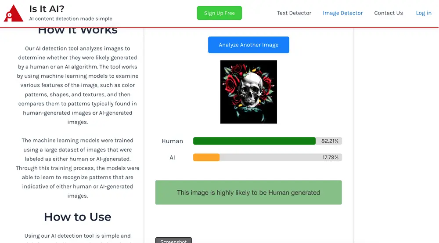Open the Is It AI? site title
The image size is (439, 243).
pos(47,9)
